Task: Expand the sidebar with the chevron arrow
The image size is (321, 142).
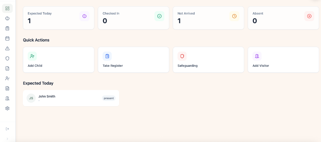Action: pos(8,139)
